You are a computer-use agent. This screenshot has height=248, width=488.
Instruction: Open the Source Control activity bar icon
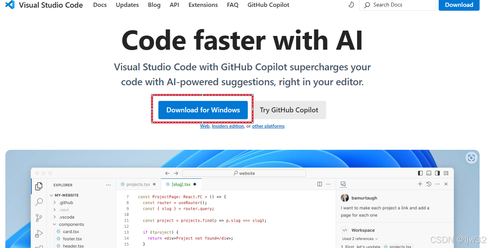39,218
